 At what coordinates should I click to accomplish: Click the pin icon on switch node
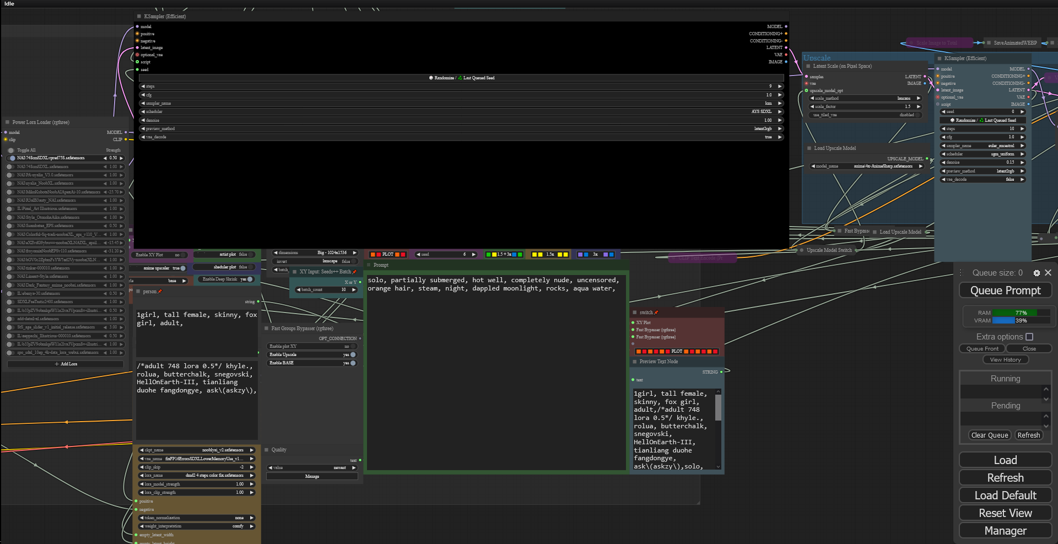click(656, 313)
